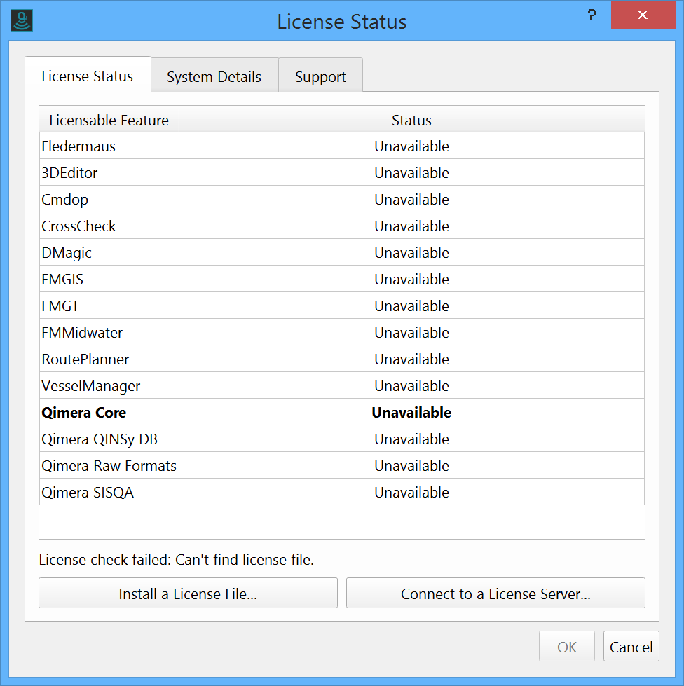Click Unavailable status for RoutePlanner
This screenshot has height=686, width=684.
(x=412, y=359)
